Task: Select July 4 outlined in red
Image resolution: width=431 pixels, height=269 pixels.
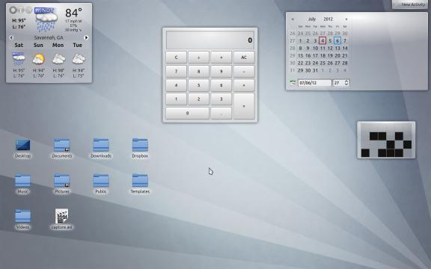Action: (x=323, y=41)
